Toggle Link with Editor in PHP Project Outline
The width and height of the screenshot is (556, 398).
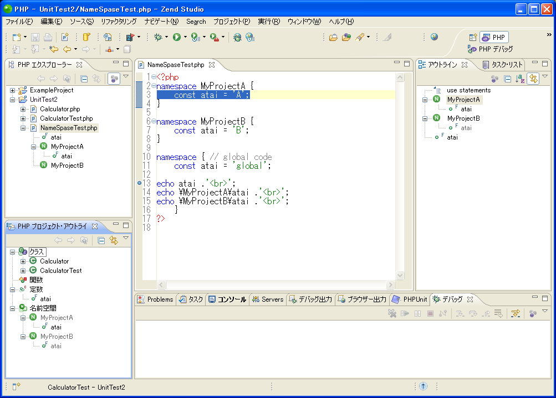pyautogui.click(x=114, y=240)
